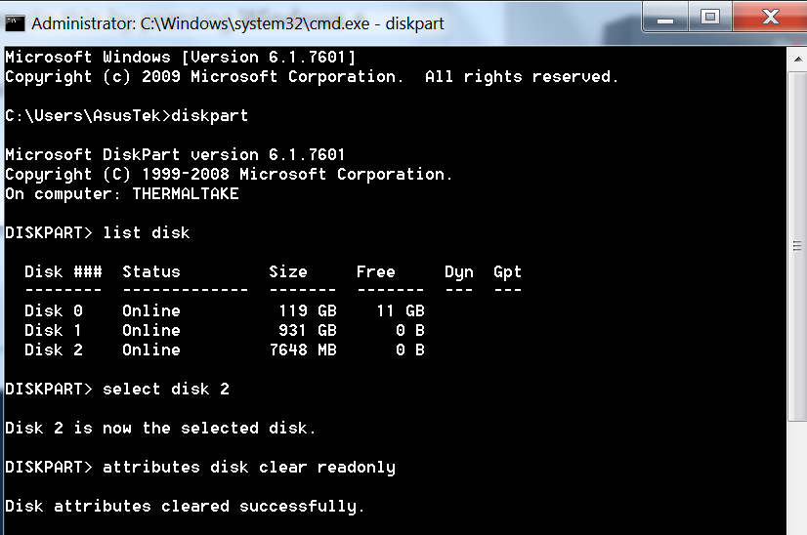Close the cmd.exe diskpart window
This screenshot has height=535, width=807.
pos(770,17)
